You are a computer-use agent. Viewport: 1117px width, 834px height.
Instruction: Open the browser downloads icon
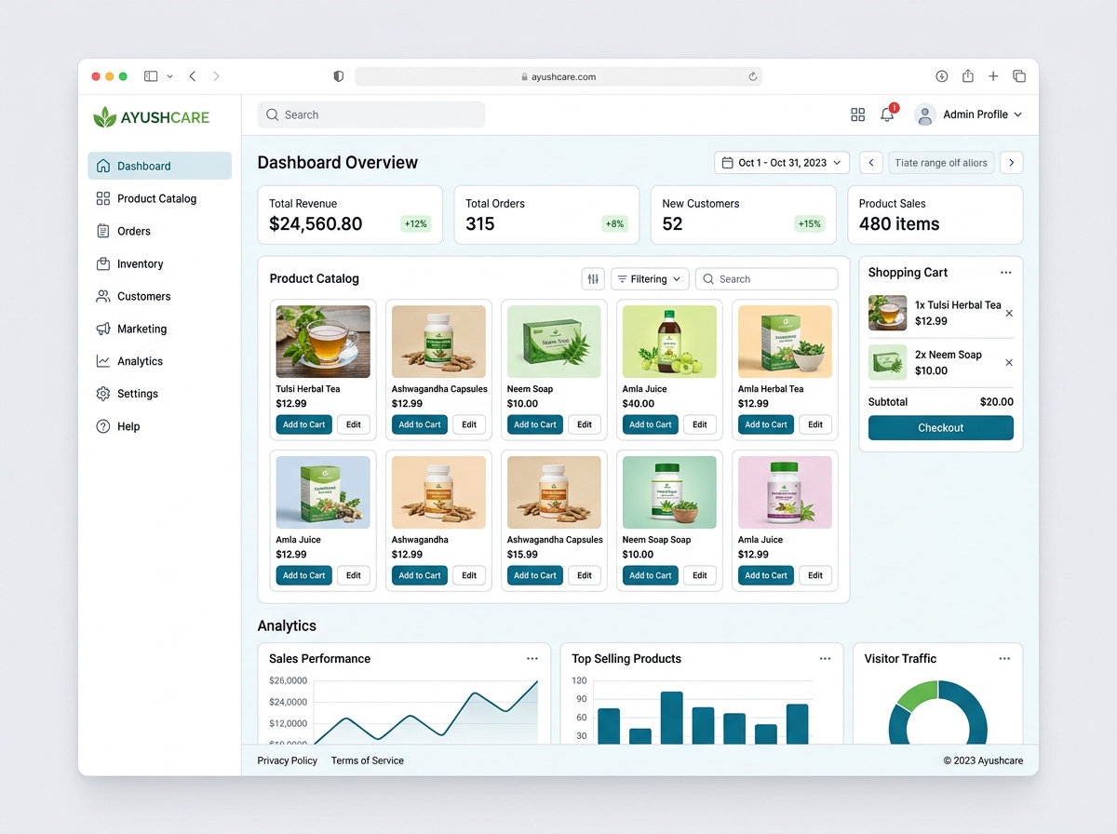point(942,76)
